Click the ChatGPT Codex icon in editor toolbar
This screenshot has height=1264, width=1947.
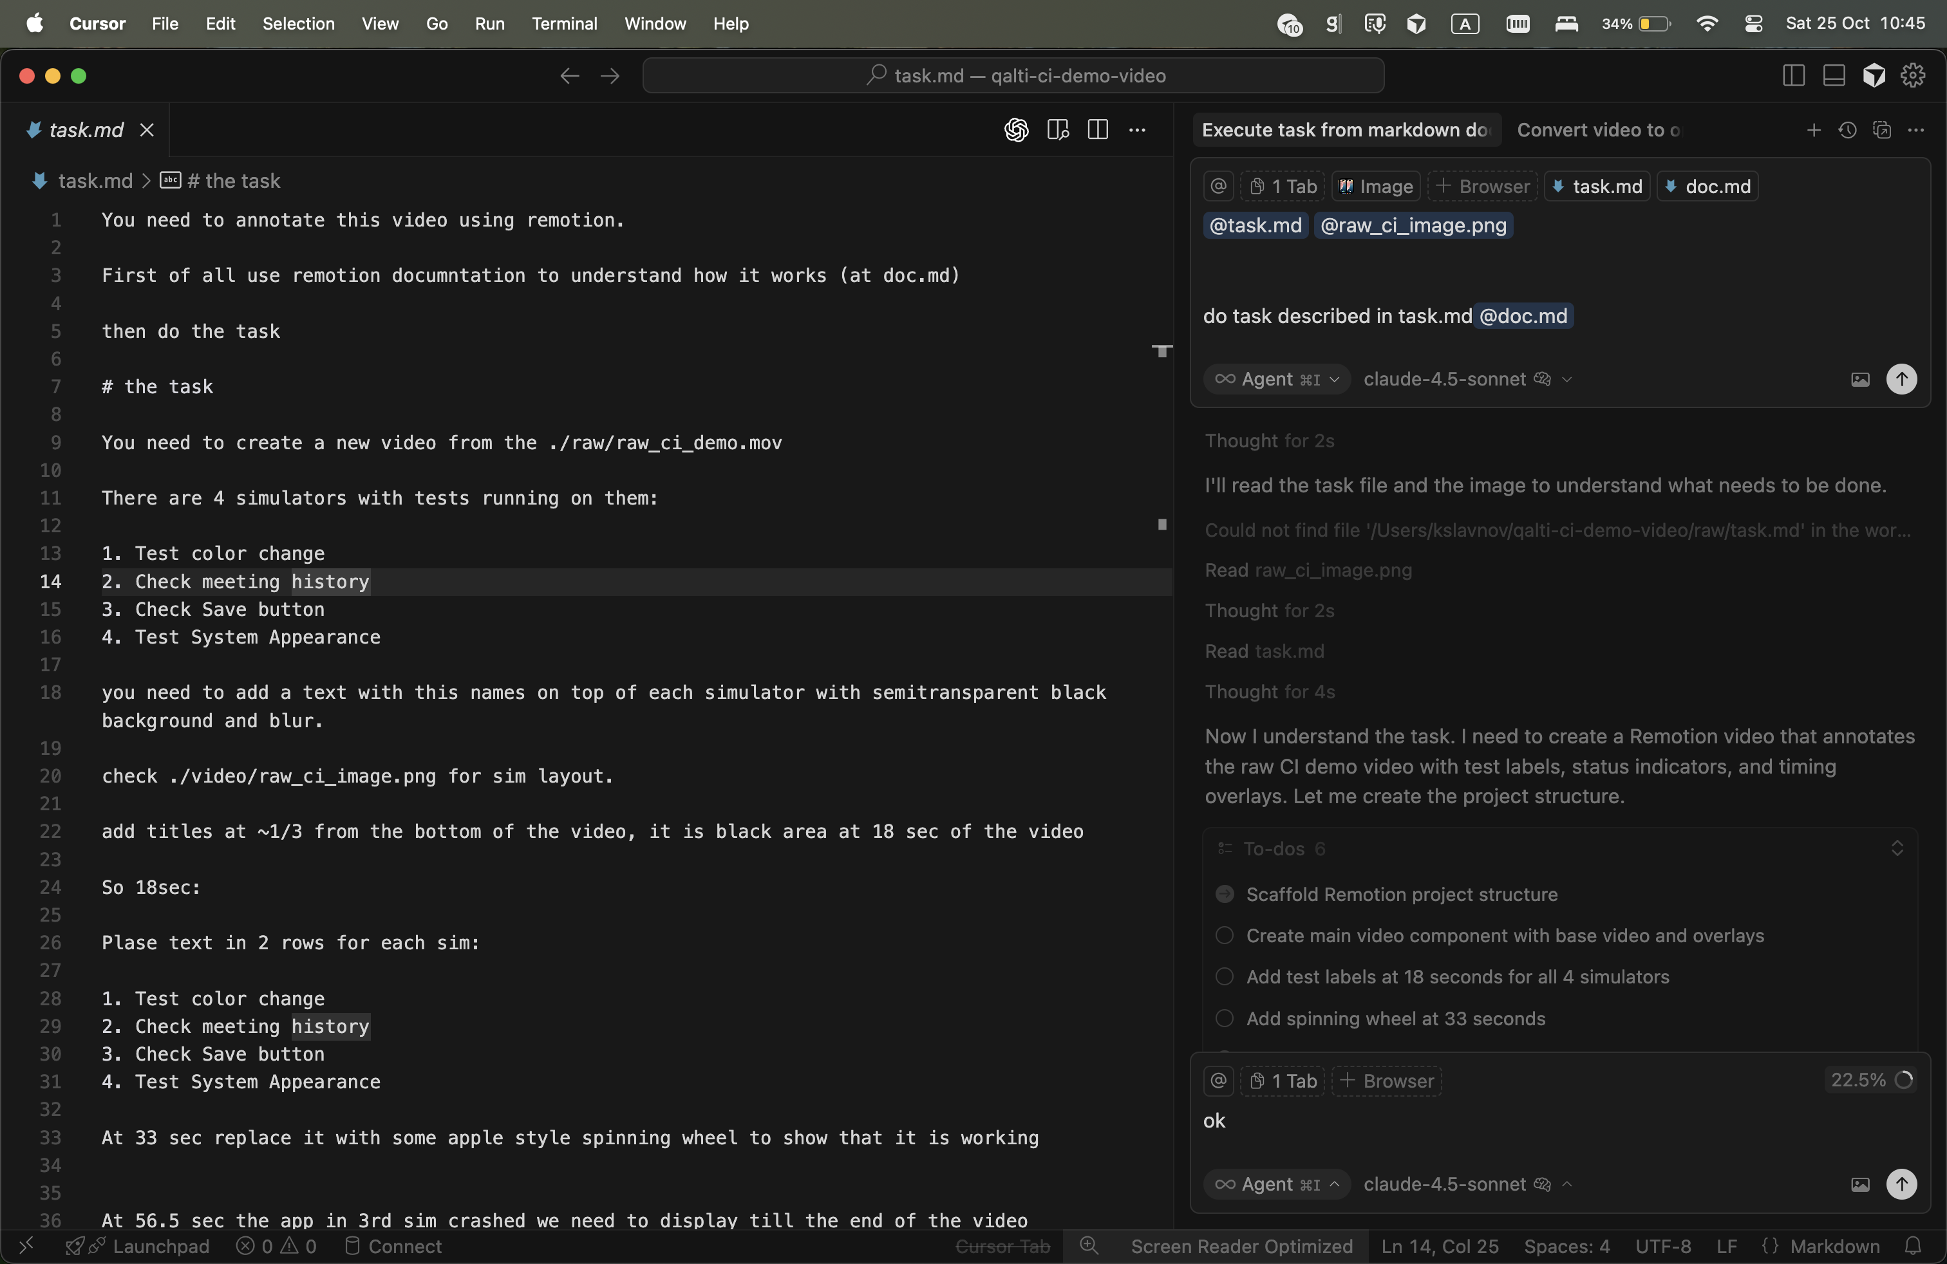tap(1016, 130)
